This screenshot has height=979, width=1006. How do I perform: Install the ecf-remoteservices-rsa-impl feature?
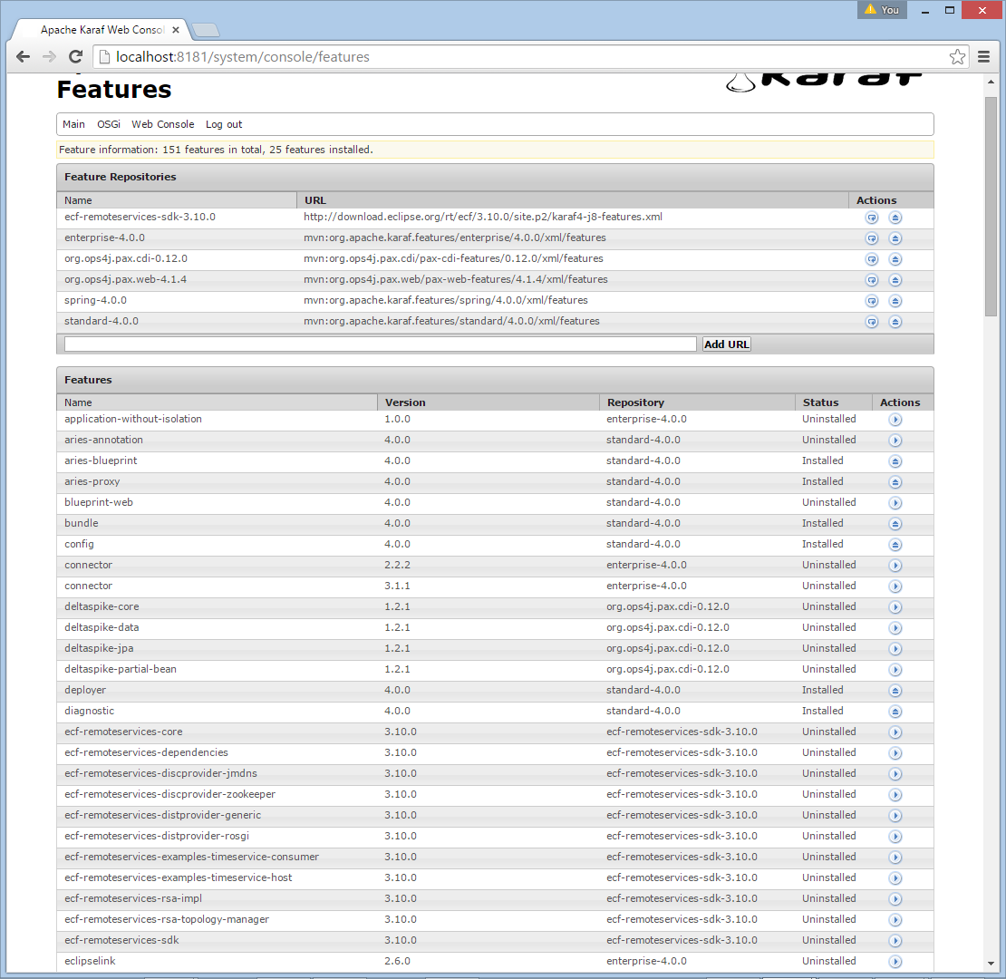pos(895,899)
